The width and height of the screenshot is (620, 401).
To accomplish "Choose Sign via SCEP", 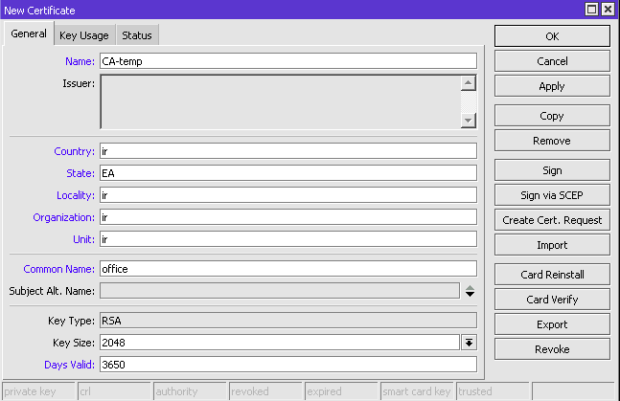I will tap(552, 195).
